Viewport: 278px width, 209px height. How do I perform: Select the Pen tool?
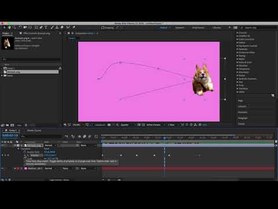pyautogui.click(x=41, y=27)
